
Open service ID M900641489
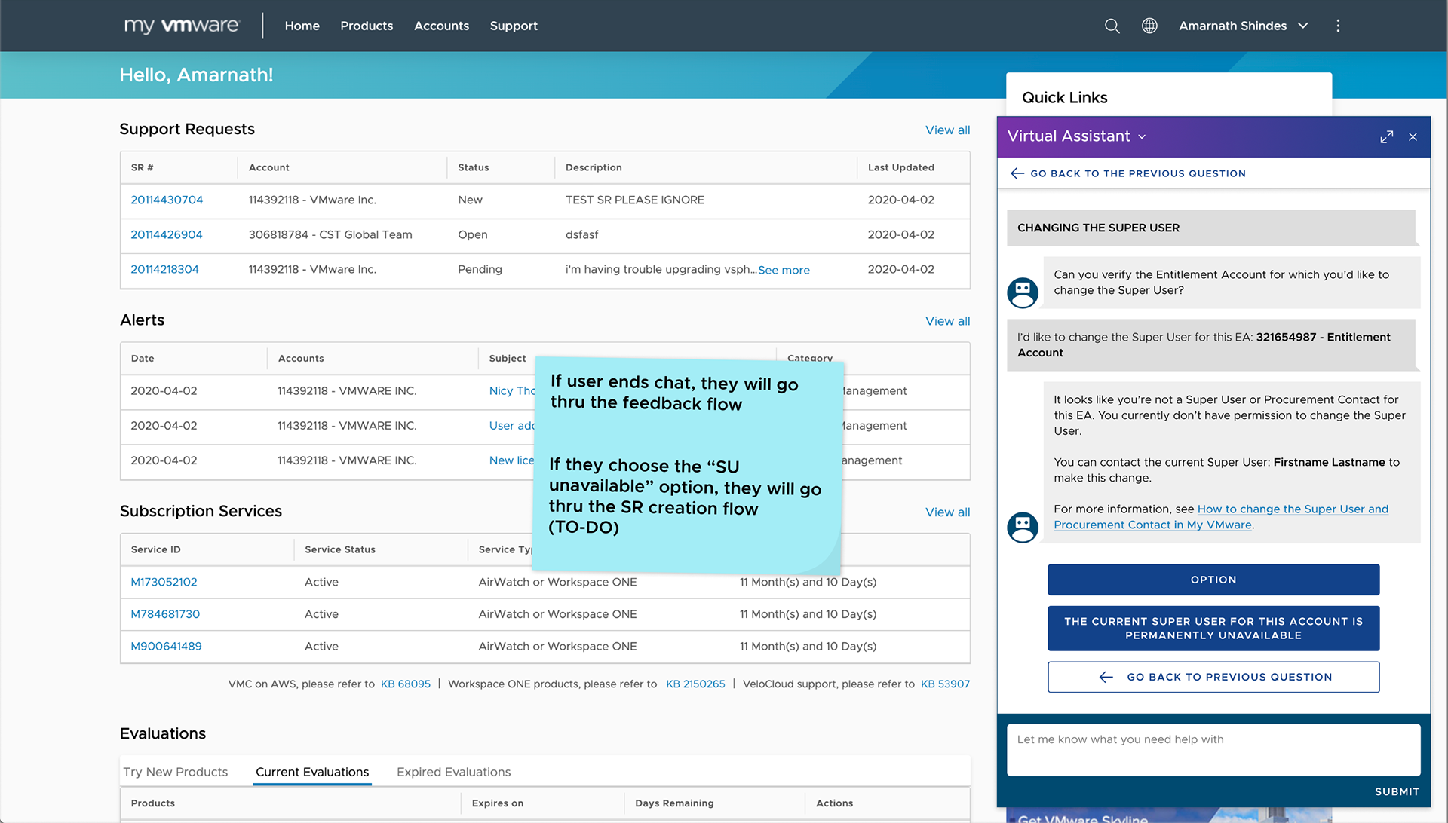click(166, 646)
